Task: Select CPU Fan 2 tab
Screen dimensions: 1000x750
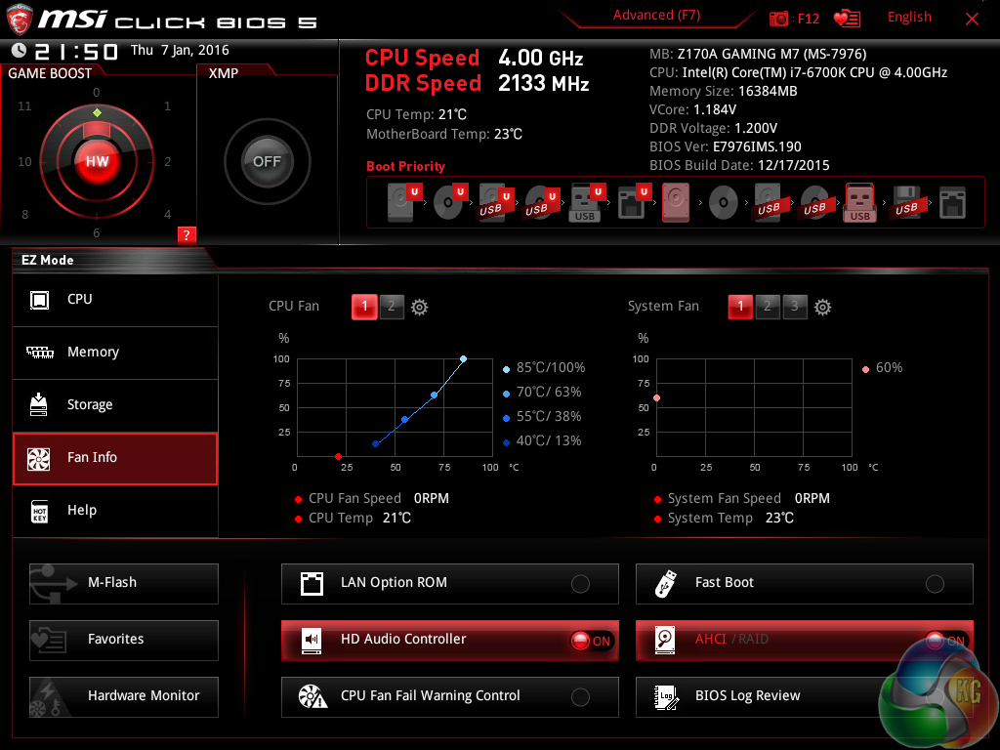Action: point(392,307)
